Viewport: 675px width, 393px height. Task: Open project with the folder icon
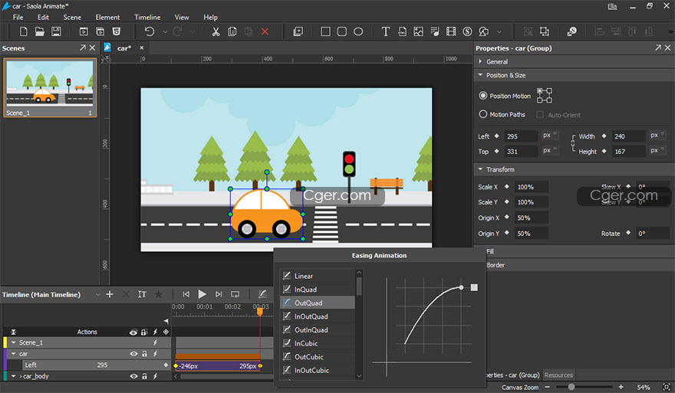click(x=40, y=31)
